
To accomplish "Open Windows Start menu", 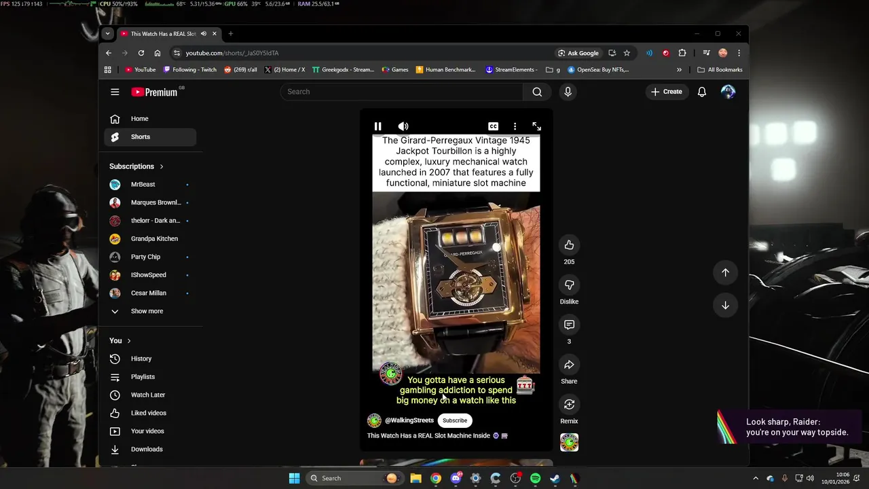I will click(294, 478).
